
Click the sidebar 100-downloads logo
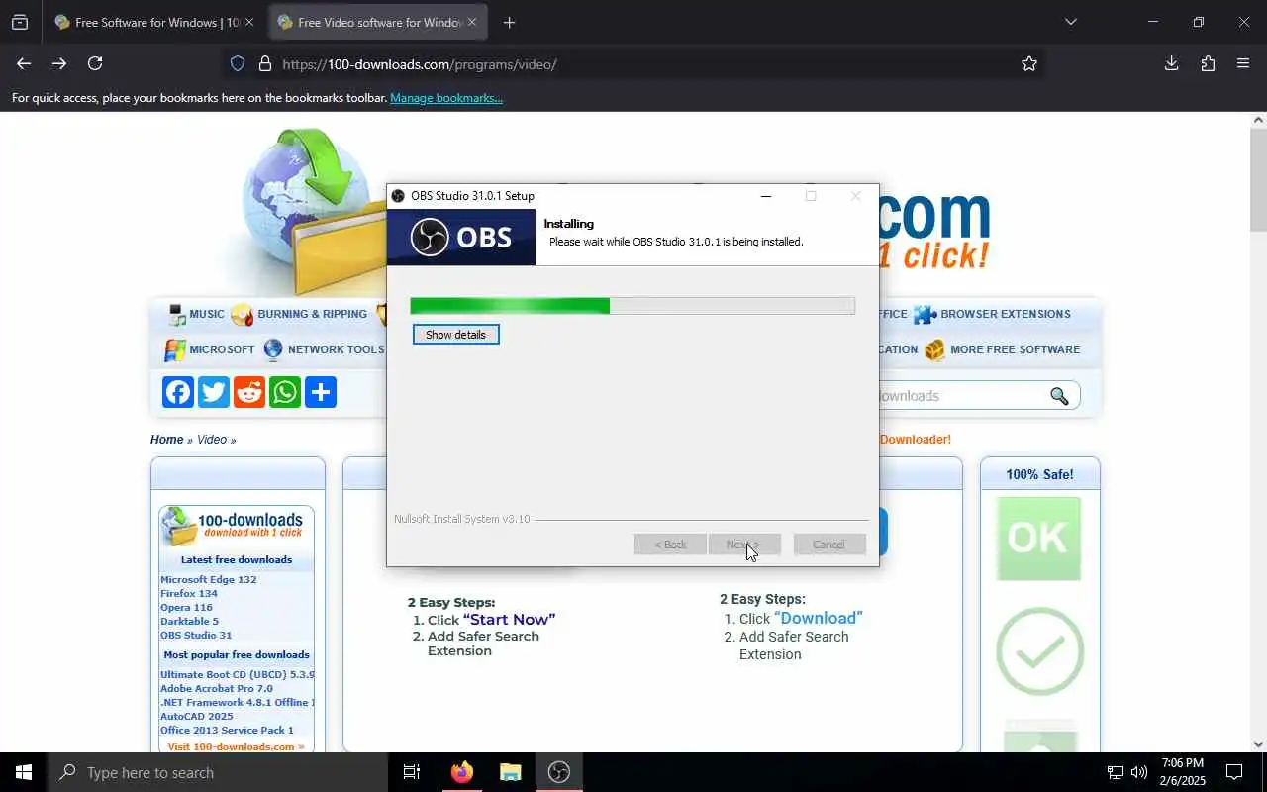pyautogui.click(x=236, y=527)
